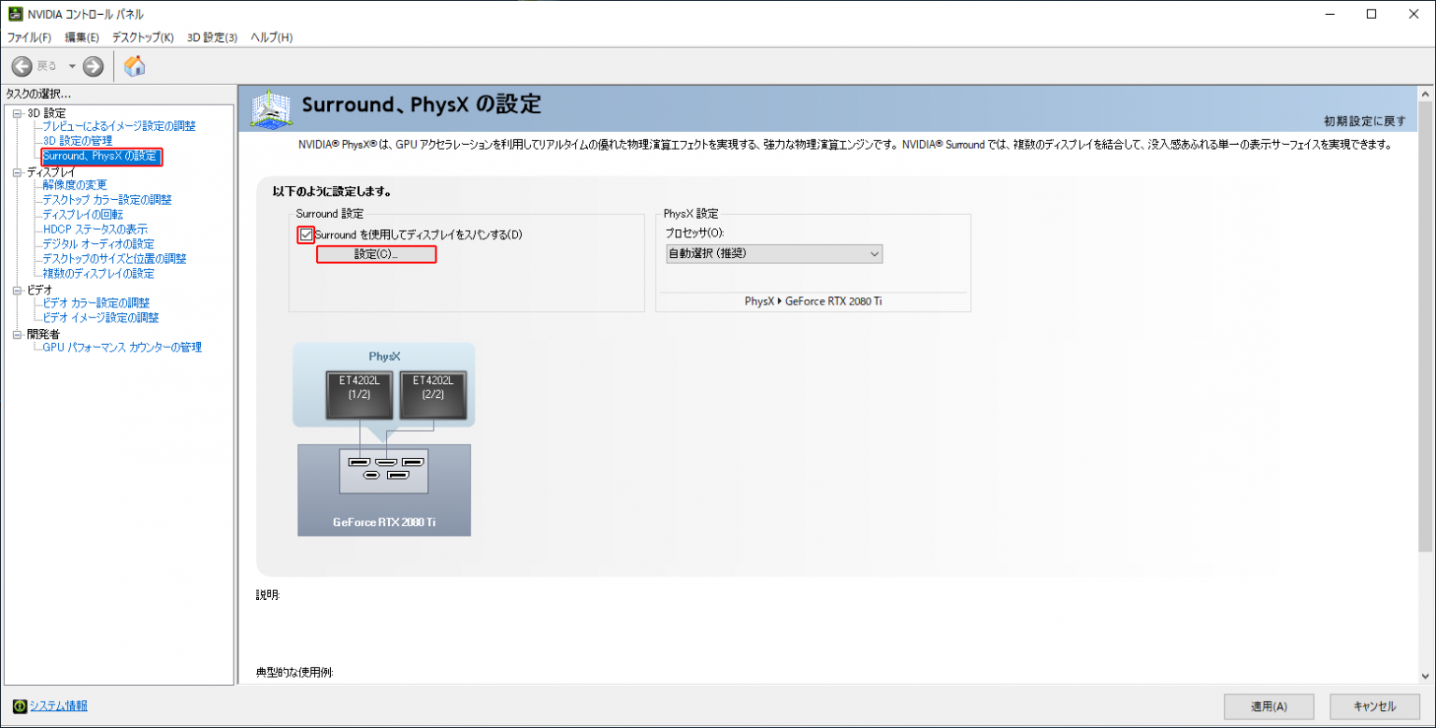The height and width of the screenshot is (728, 1436).
Task: Select the ET4202L (2/2) monitor thumbnail
Action: coord(433,394)
